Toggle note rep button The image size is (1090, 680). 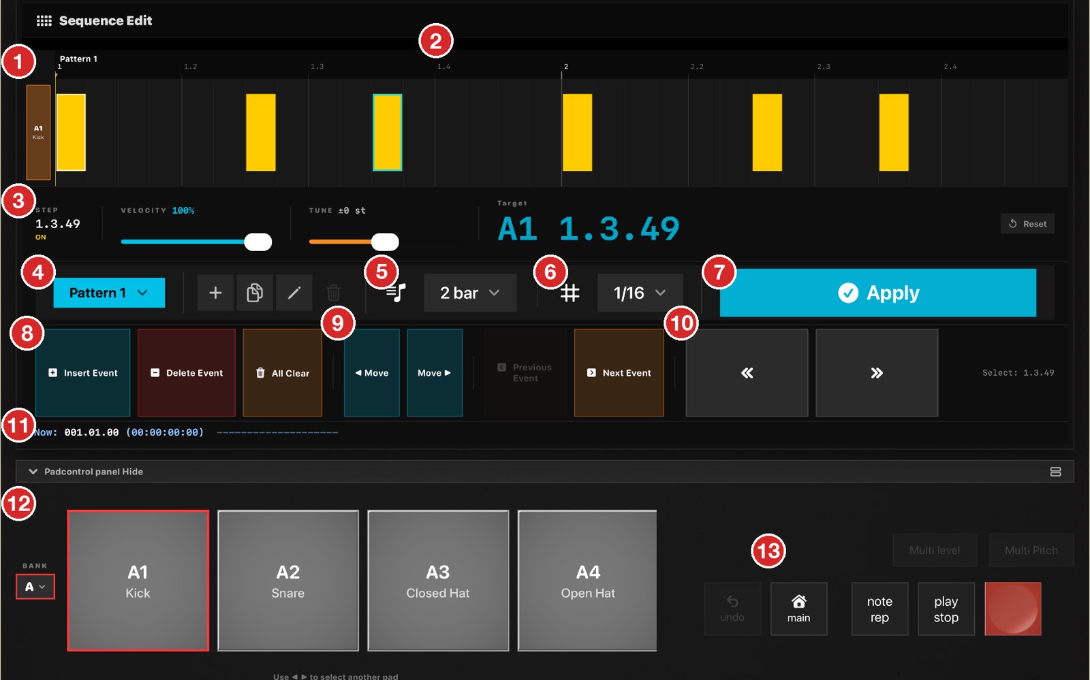pos(879,609)
